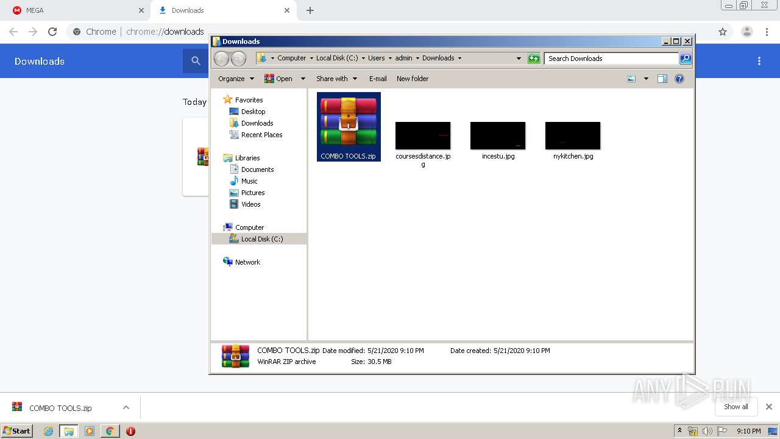Click the Explorer Back arrow button
The width and height of the screenshot is (780, 439).
pyautogui.click(x=222, y=59)
